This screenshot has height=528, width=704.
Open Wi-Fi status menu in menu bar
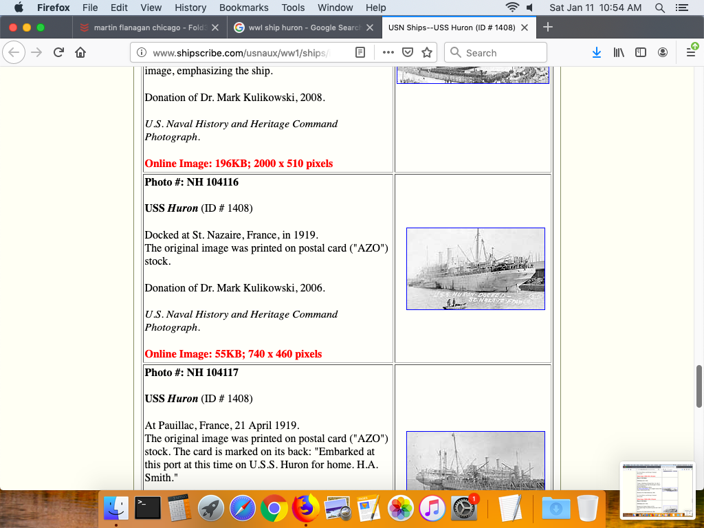(511, 8)
